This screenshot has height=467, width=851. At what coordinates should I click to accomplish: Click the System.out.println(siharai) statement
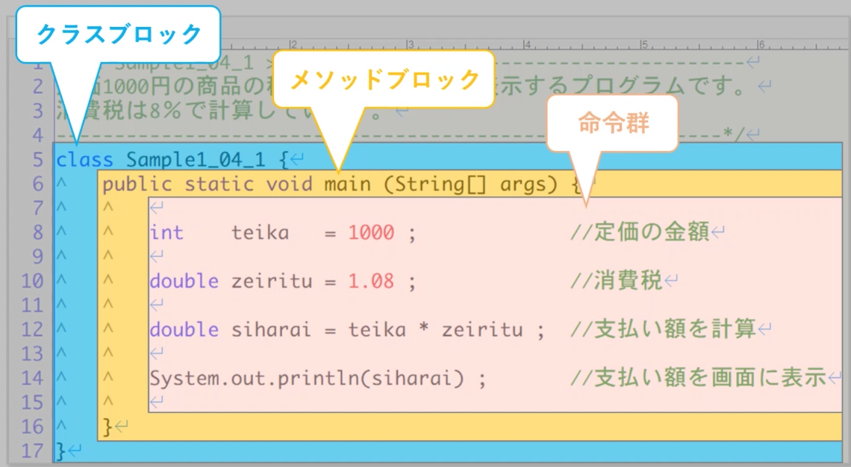click(x=317, y=378)
